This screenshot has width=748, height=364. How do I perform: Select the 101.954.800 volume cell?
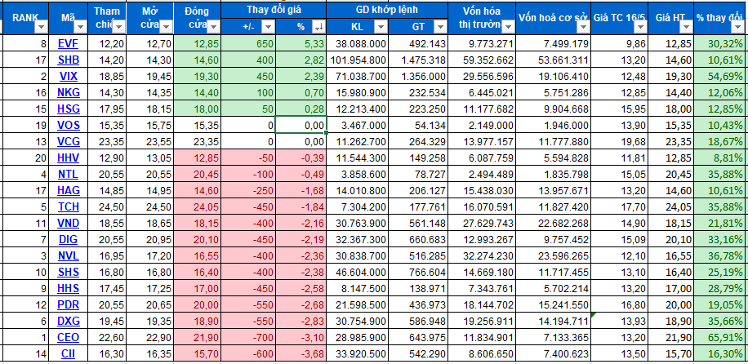358,60
